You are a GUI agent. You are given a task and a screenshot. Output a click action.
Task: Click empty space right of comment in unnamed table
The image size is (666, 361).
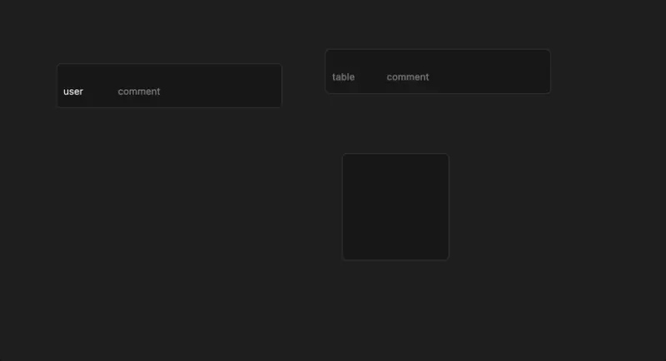pos(491,77)
